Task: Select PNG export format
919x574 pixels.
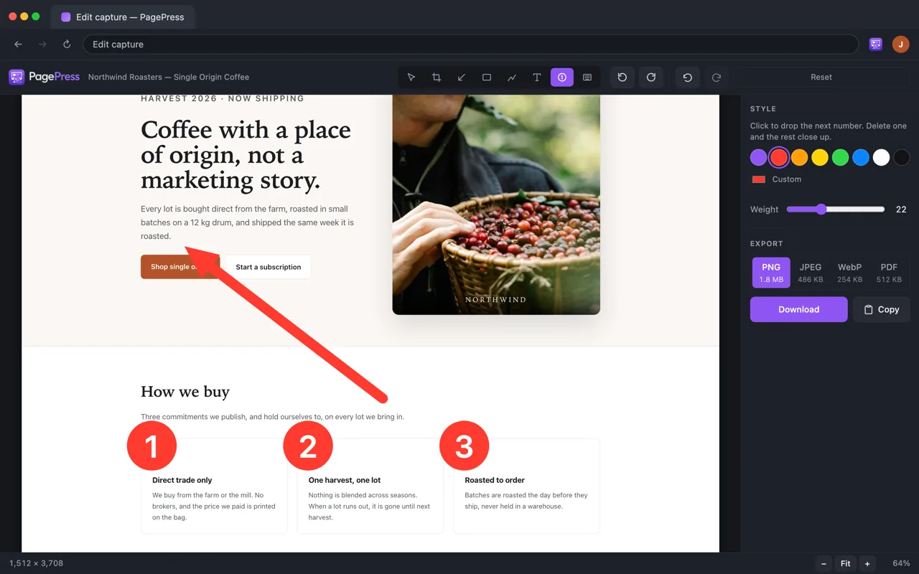Action: pyautogui.click(x=771, y=273)
